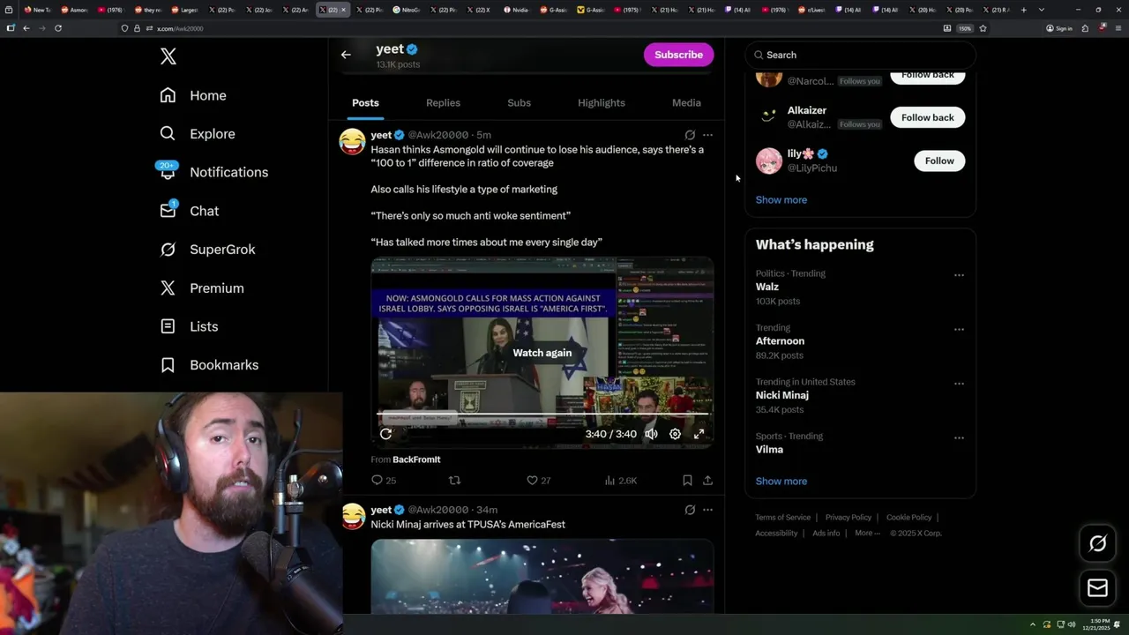Subscribe to the yeet account
The image size is (1129, 635).
tap(678, 55)
